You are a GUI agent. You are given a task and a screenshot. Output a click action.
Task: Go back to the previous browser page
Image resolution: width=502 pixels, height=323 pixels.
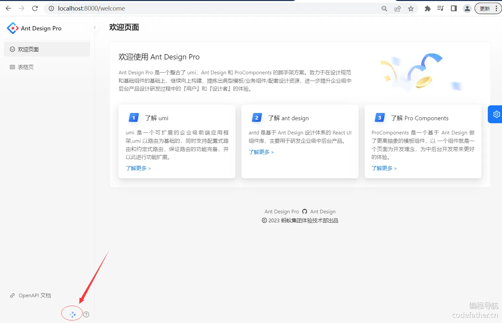(9, 9)
